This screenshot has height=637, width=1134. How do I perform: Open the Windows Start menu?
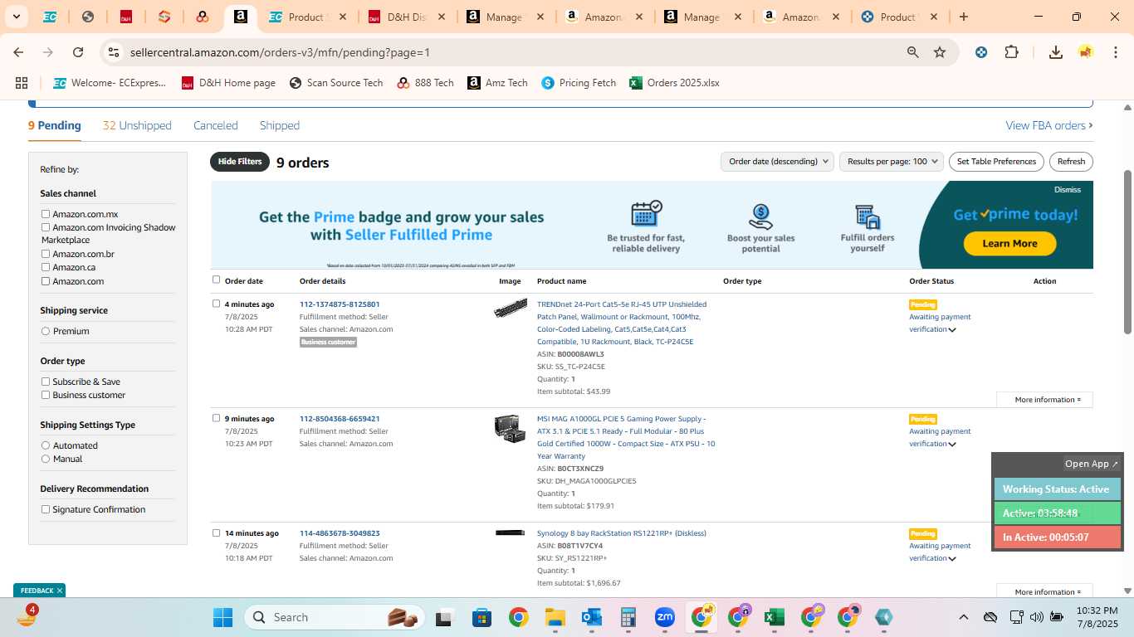click(x=222, y=617)
